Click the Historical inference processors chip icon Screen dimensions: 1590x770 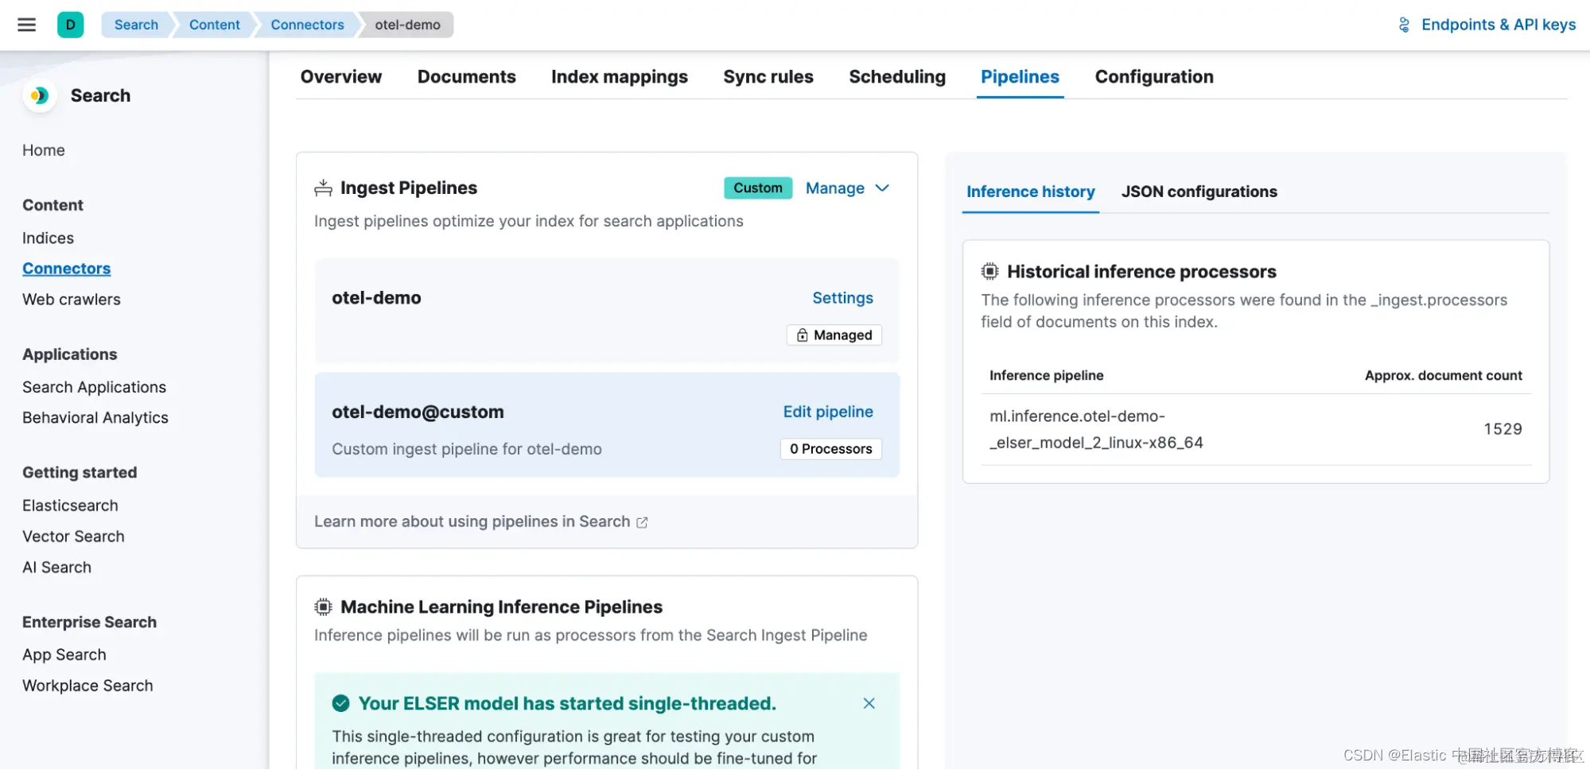coord(989,272)
